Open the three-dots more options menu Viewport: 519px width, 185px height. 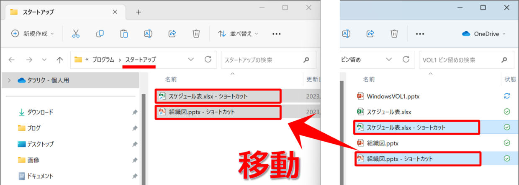276,34
